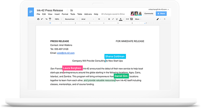Screen dimensions: 201x108
Task: Click the Contact: Ariel Watkins line
Action: 61,45
